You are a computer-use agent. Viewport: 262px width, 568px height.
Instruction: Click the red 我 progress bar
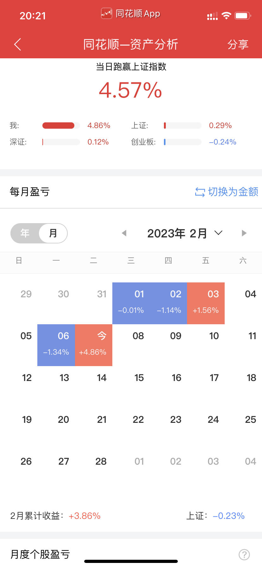(x=59, y=126)
